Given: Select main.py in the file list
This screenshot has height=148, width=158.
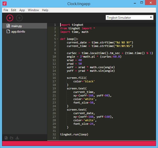Looking at the screenshot, I should click(x=25, y=26).
